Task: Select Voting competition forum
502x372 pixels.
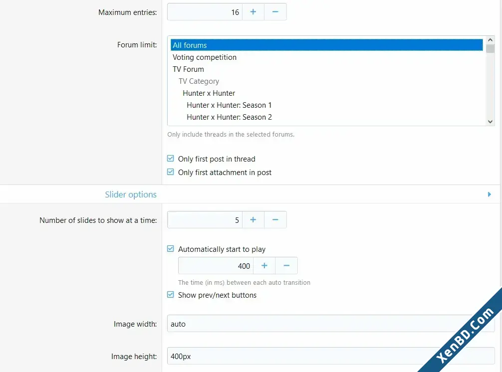Action: (x=326, y=57)
